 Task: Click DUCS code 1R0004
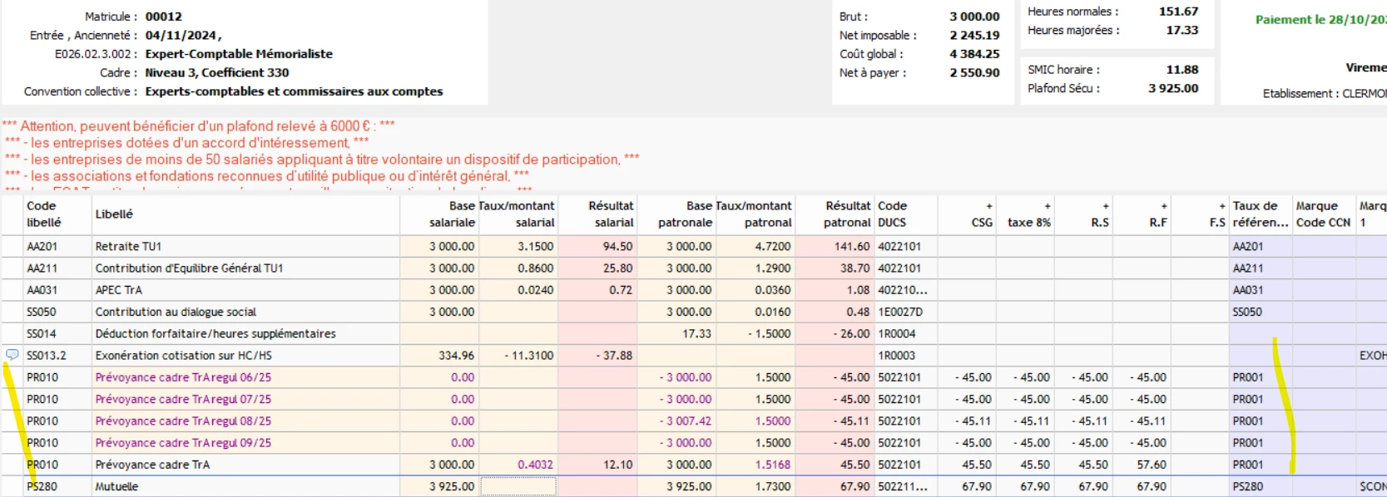click(896, 333)
